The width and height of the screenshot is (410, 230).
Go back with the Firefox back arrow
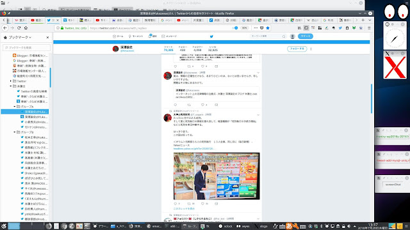[5, 28]
